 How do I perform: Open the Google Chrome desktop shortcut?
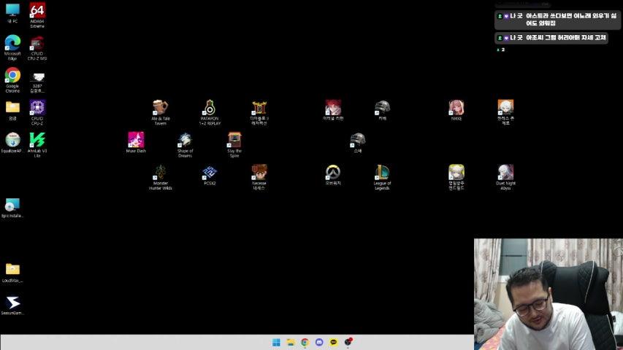(x=12, y=76)
